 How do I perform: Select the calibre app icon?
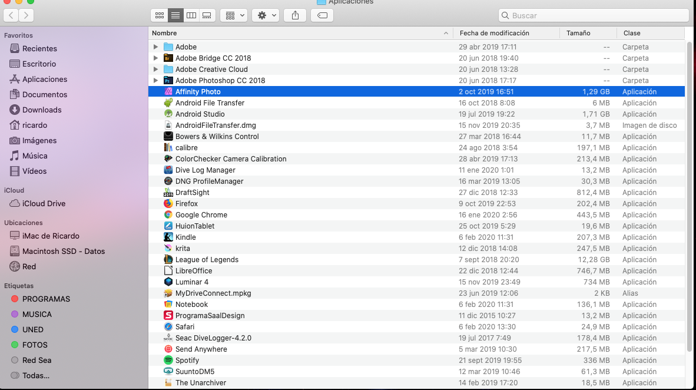[168, 147]
